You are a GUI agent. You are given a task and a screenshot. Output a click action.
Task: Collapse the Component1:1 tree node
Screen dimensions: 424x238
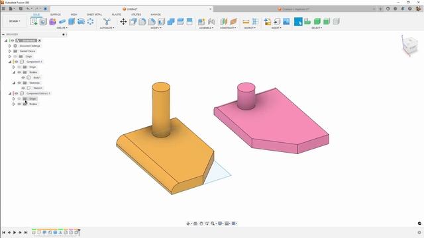(10, 61)
